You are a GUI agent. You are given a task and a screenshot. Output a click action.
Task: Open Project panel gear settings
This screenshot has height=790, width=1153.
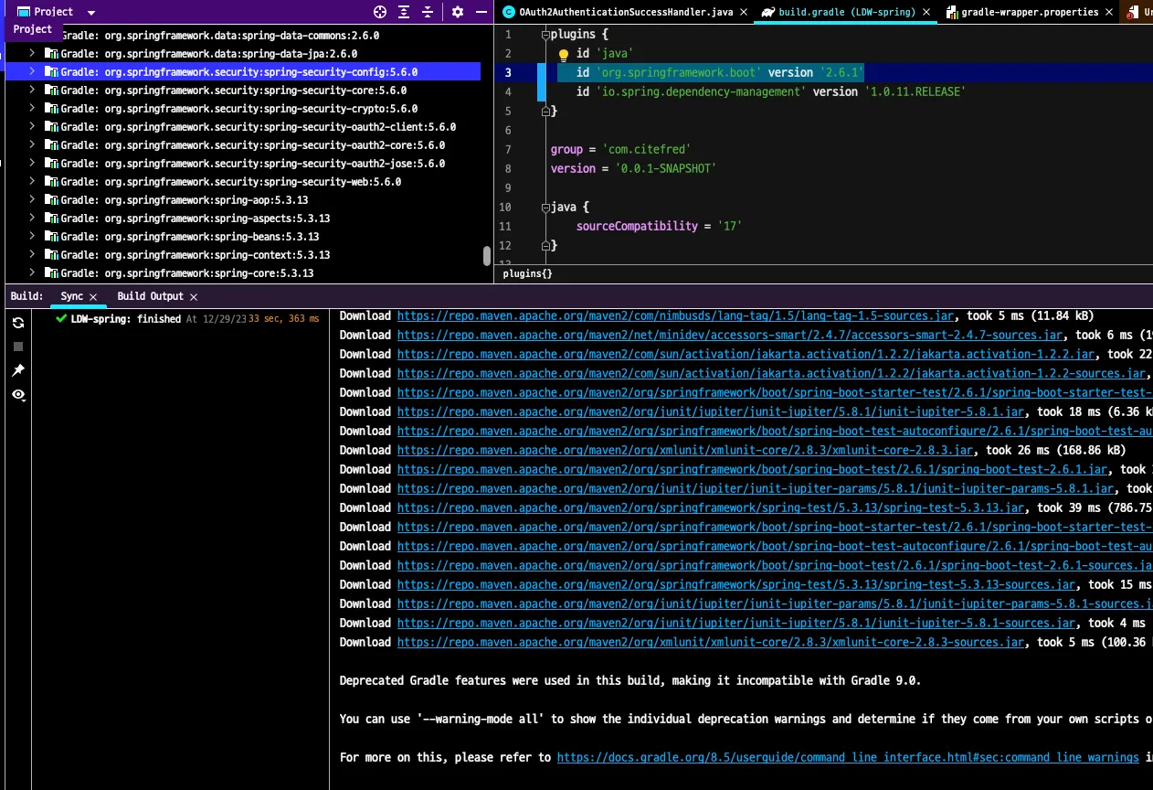coord(458,12)
